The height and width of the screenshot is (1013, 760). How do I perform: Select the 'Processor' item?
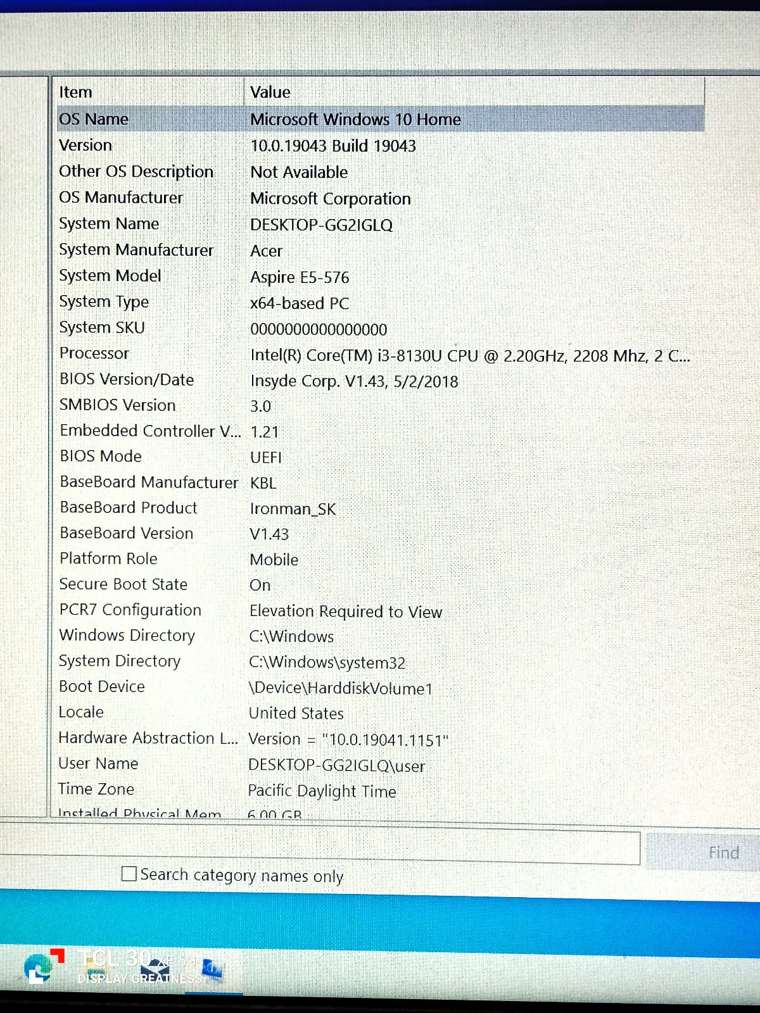(94, 353)
